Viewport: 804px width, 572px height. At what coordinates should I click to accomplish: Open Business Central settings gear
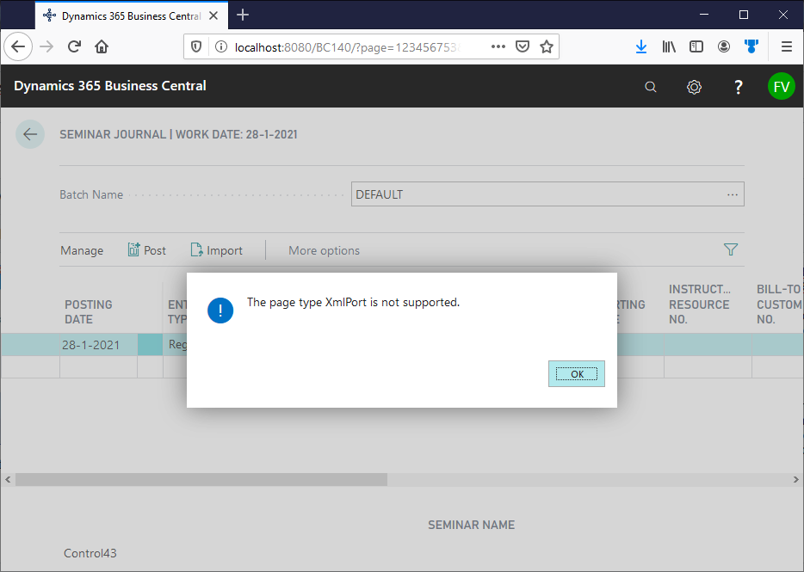click(694, 87)
